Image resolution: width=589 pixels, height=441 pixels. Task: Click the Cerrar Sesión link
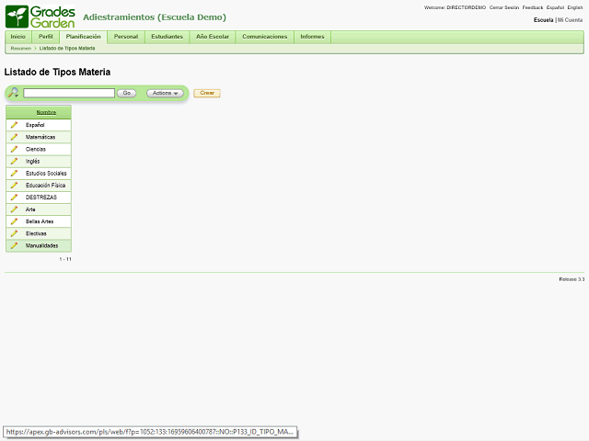(x=503, y=7)
